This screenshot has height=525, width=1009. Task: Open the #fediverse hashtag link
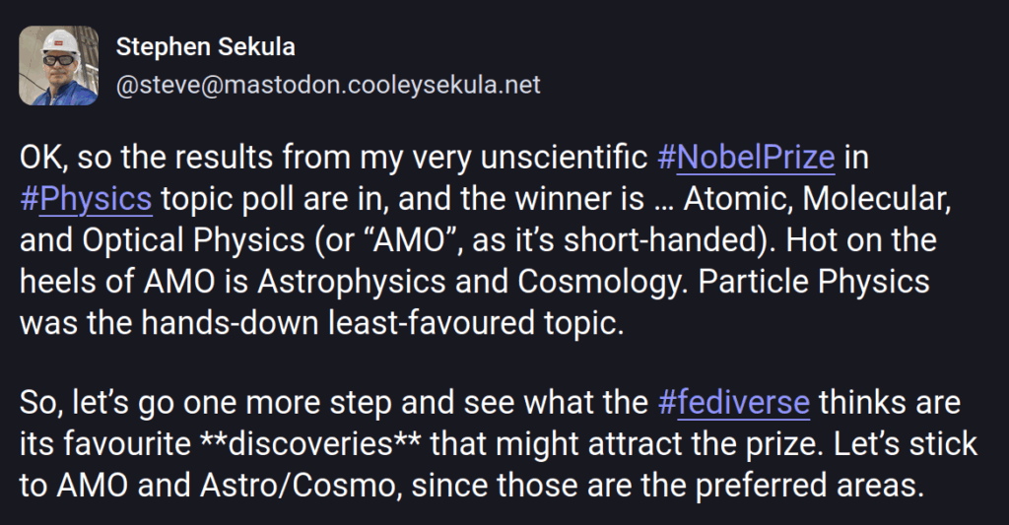pos(734,403)
